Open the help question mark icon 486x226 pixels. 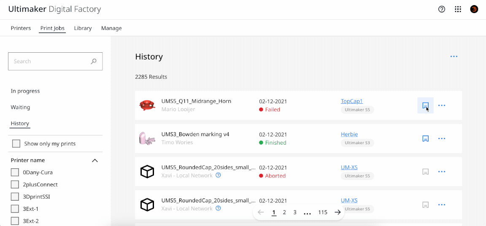pyautogui.click(x=442, y=9)
